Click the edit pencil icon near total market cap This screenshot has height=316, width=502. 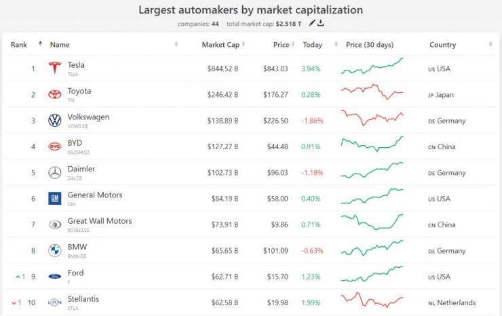click(312, 23)
